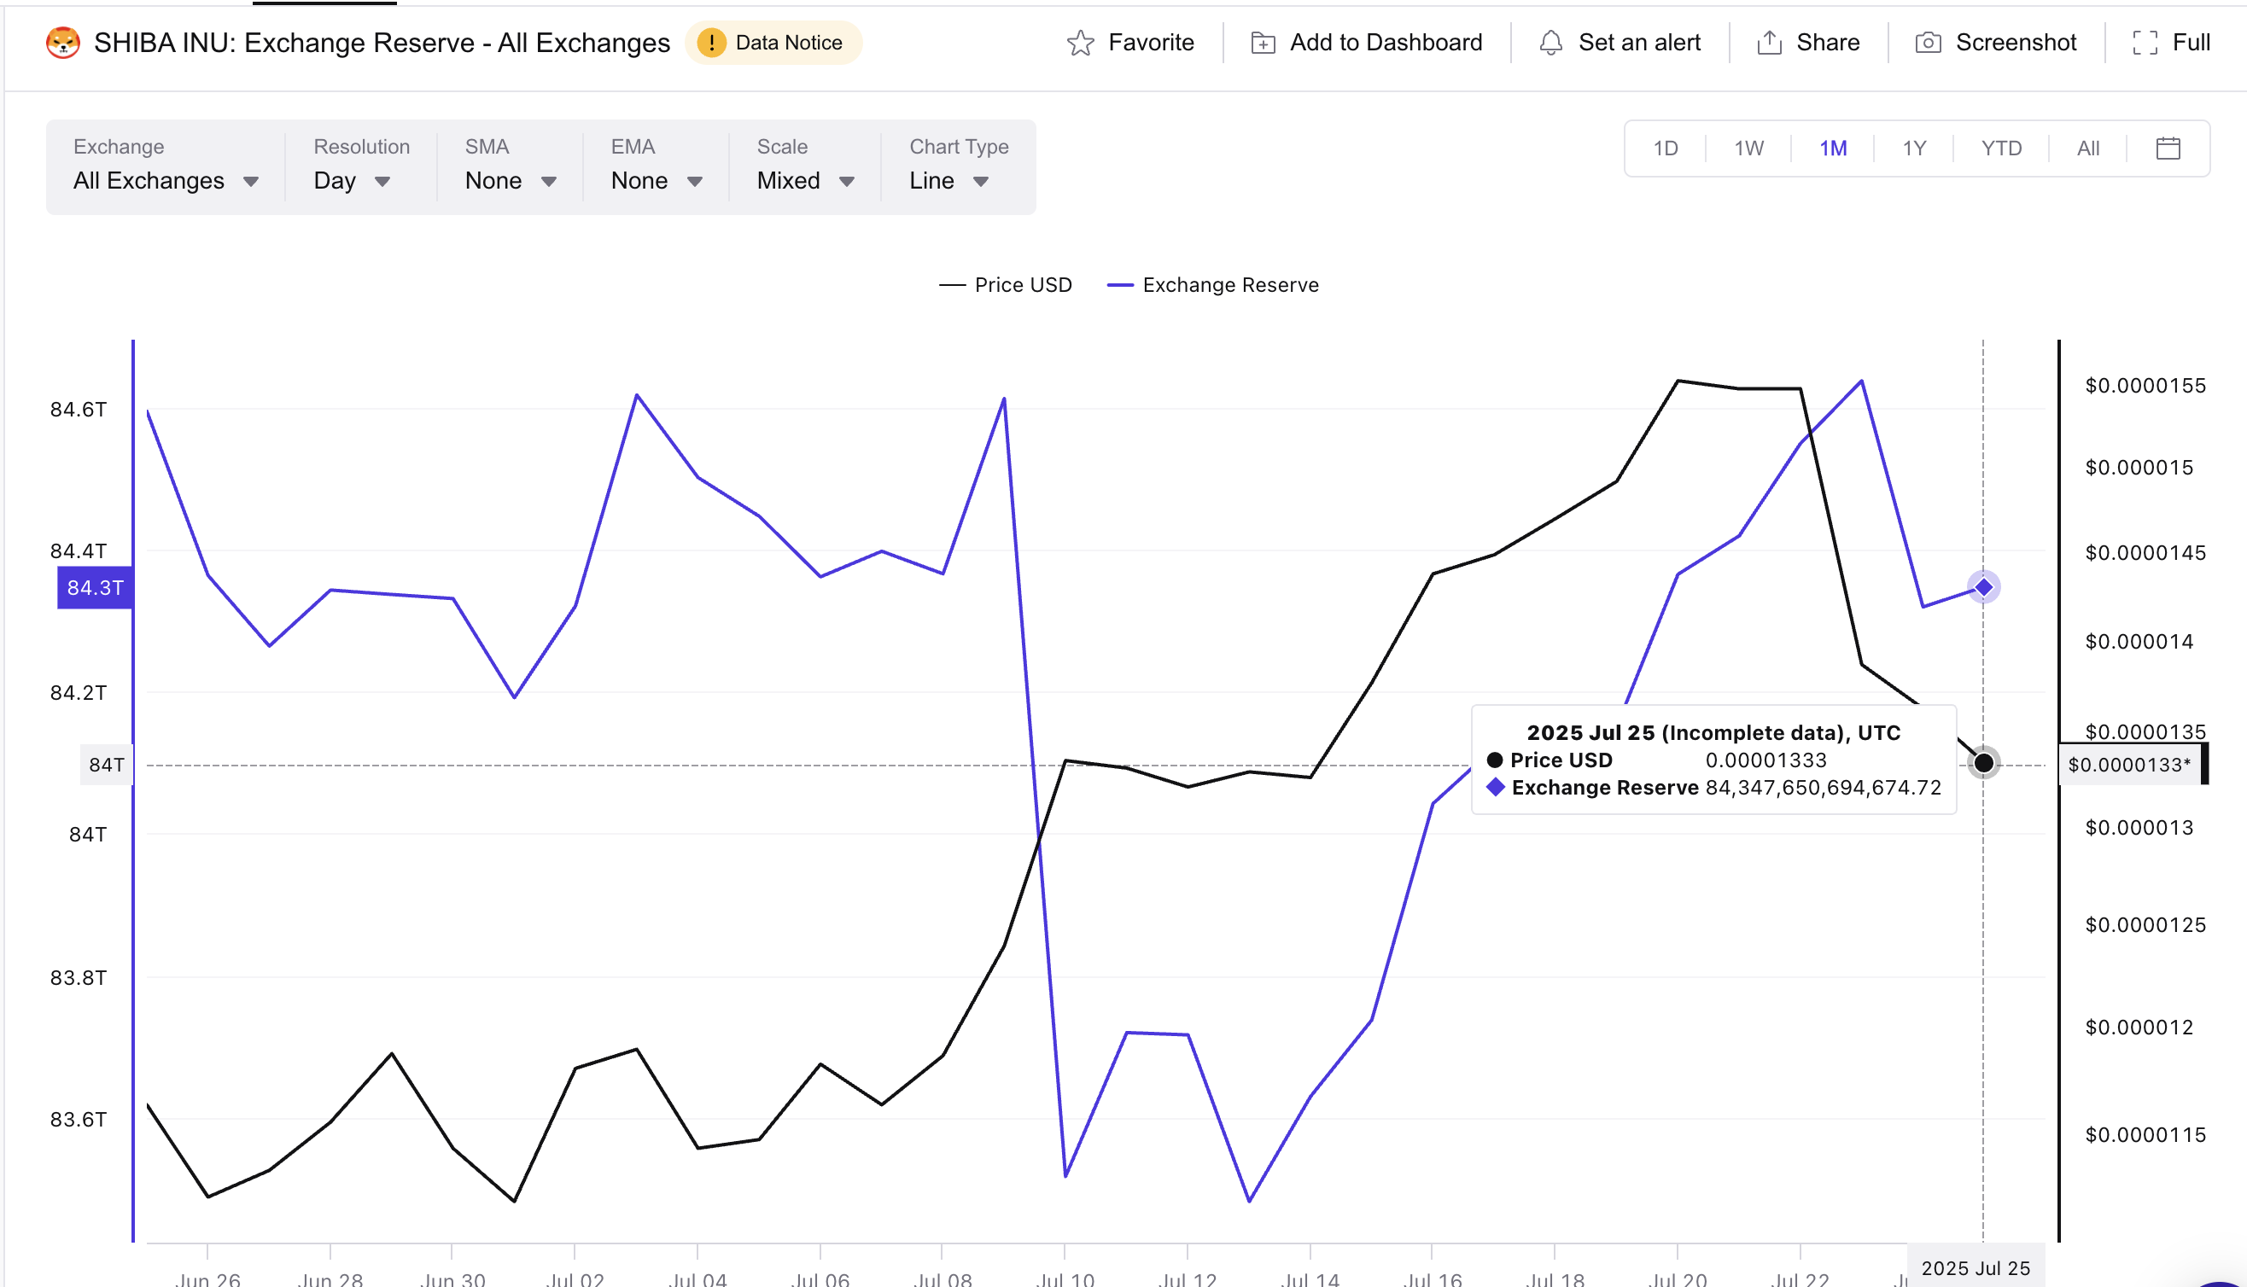Expand the Resolution dropdown set to Day
Viewport: 2247px width, 1287px height.
point(353,180)
